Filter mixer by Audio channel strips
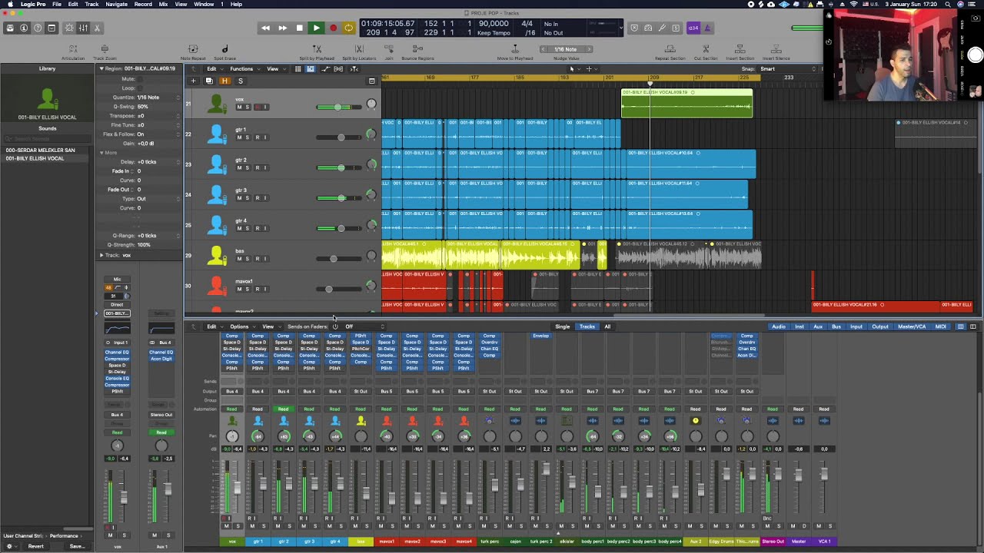Screen dimensions: 984x553 click(779, 327)
